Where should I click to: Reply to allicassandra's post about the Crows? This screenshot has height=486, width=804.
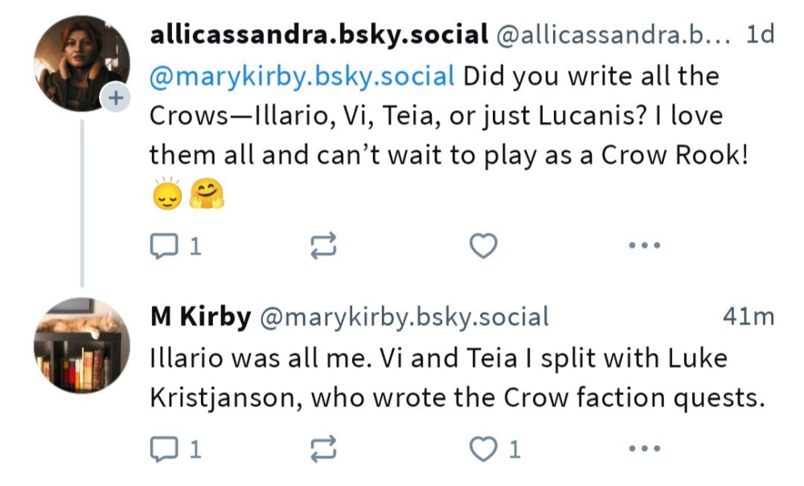pos(164,246)
